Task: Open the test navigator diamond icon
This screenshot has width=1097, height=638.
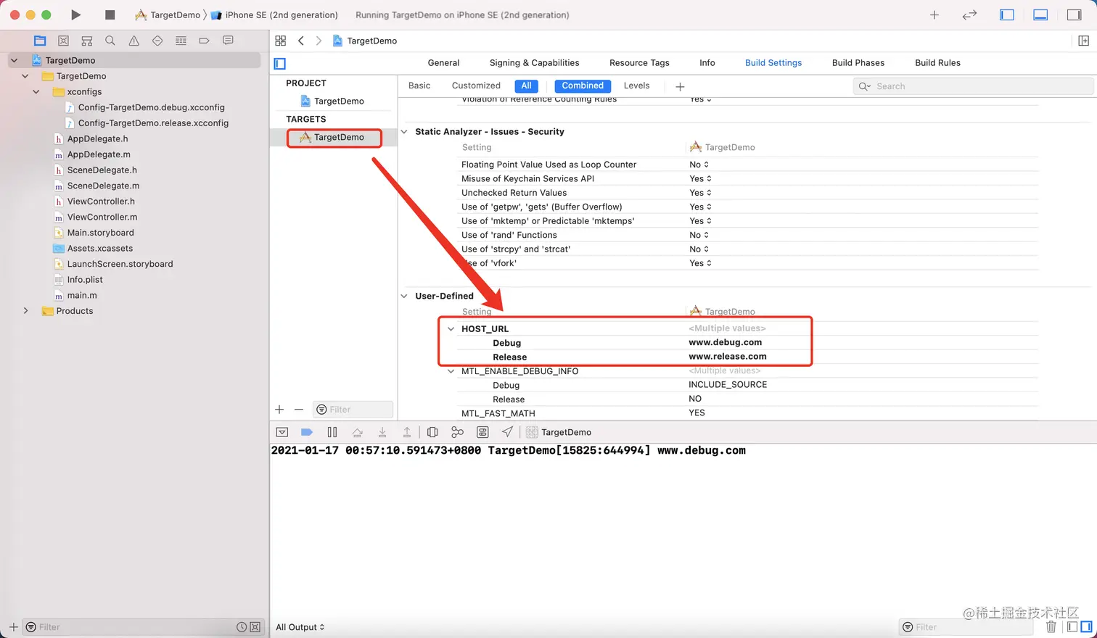Action: click(x=157, y=41)
